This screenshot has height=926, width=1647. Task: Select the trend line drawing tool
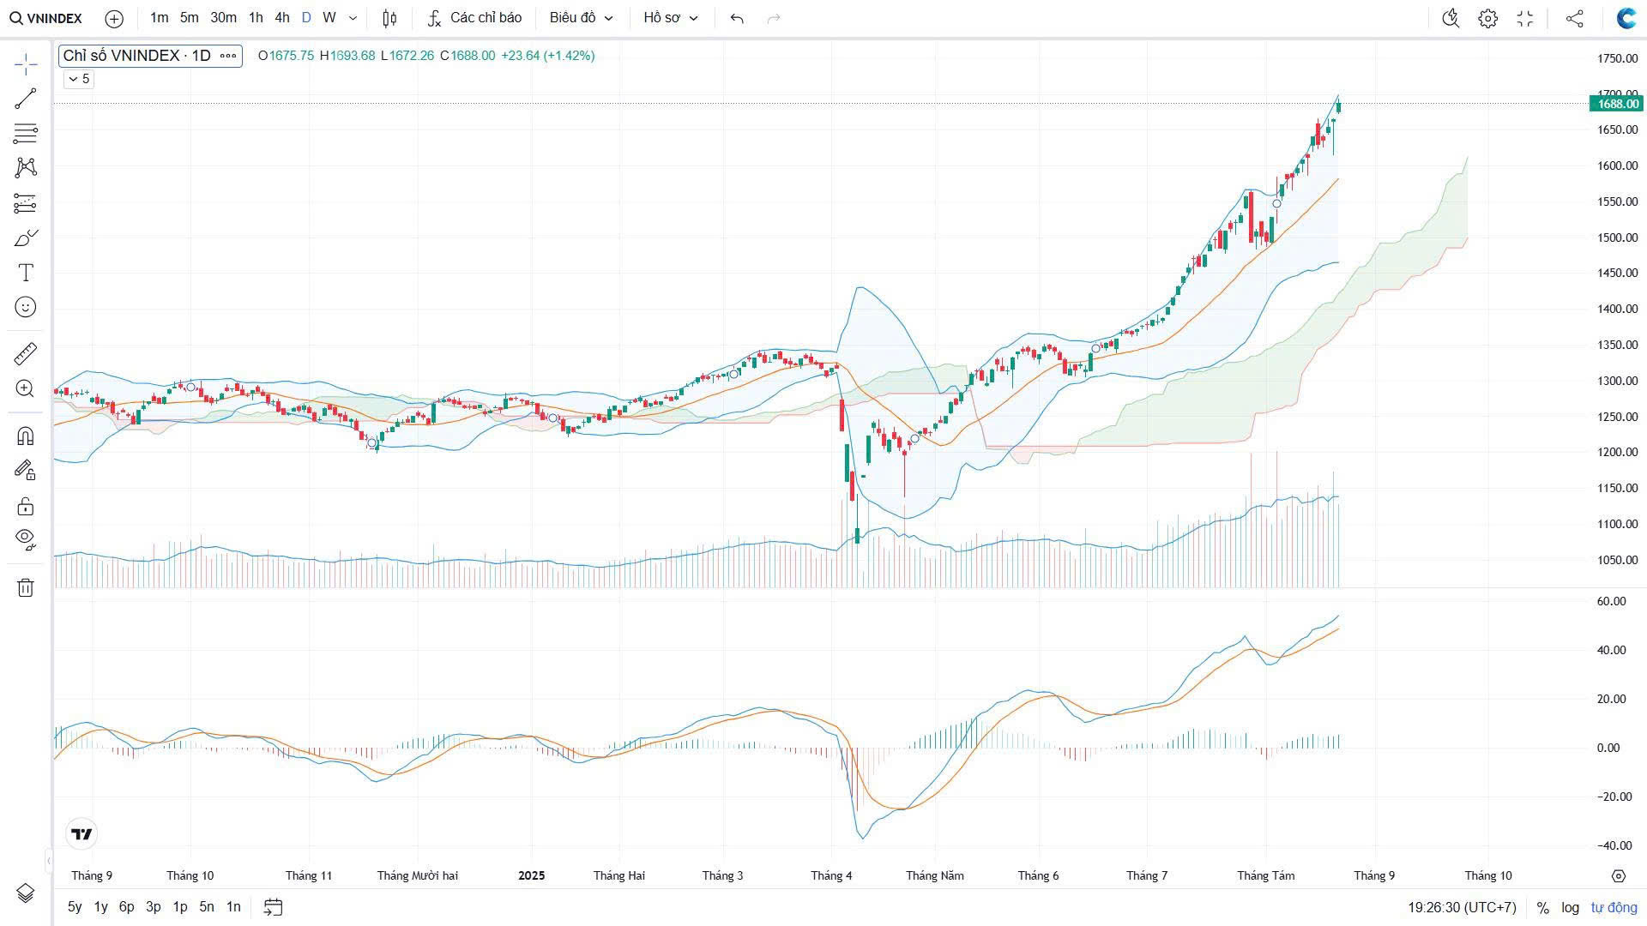[26, 99]
